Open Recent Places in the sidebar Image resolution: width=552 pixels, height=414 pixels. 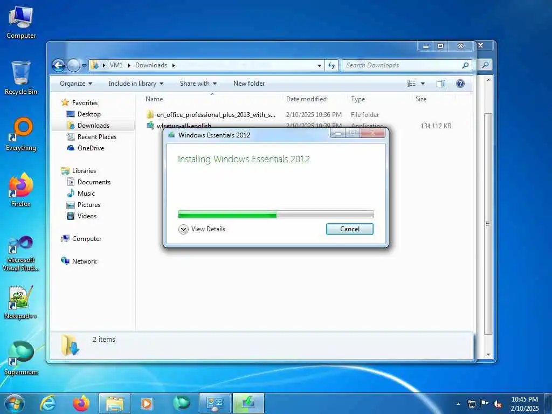pyautogui.click(x=97, y=137)
